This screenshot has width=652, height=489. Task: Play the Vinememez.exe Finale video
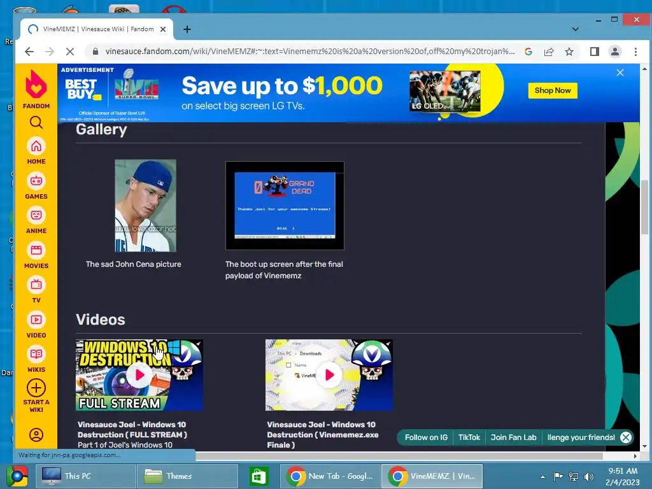click(329, 375)
